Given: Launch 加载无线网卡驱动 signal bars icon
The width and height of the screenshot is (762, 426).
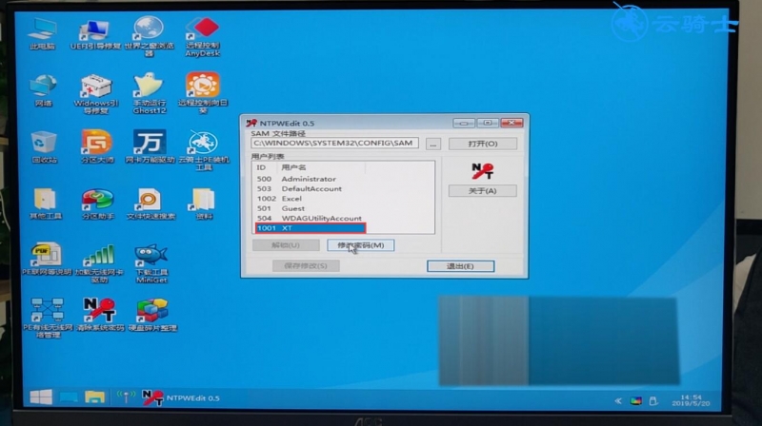Looking at the screenshot, I should click(x=99, y=263).
